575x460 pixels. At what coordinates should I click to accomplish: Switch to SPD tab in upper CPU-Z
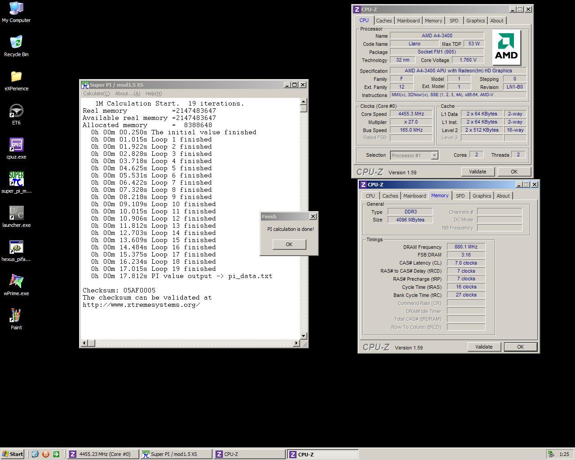454,21
